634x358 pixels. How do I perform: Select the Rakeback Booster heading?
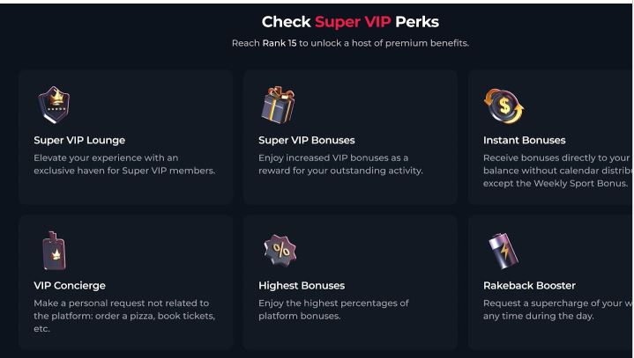coord(529,285)
